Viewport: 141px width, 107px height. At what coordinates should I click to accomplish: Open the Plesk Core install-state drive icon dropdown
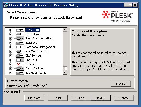20,30
